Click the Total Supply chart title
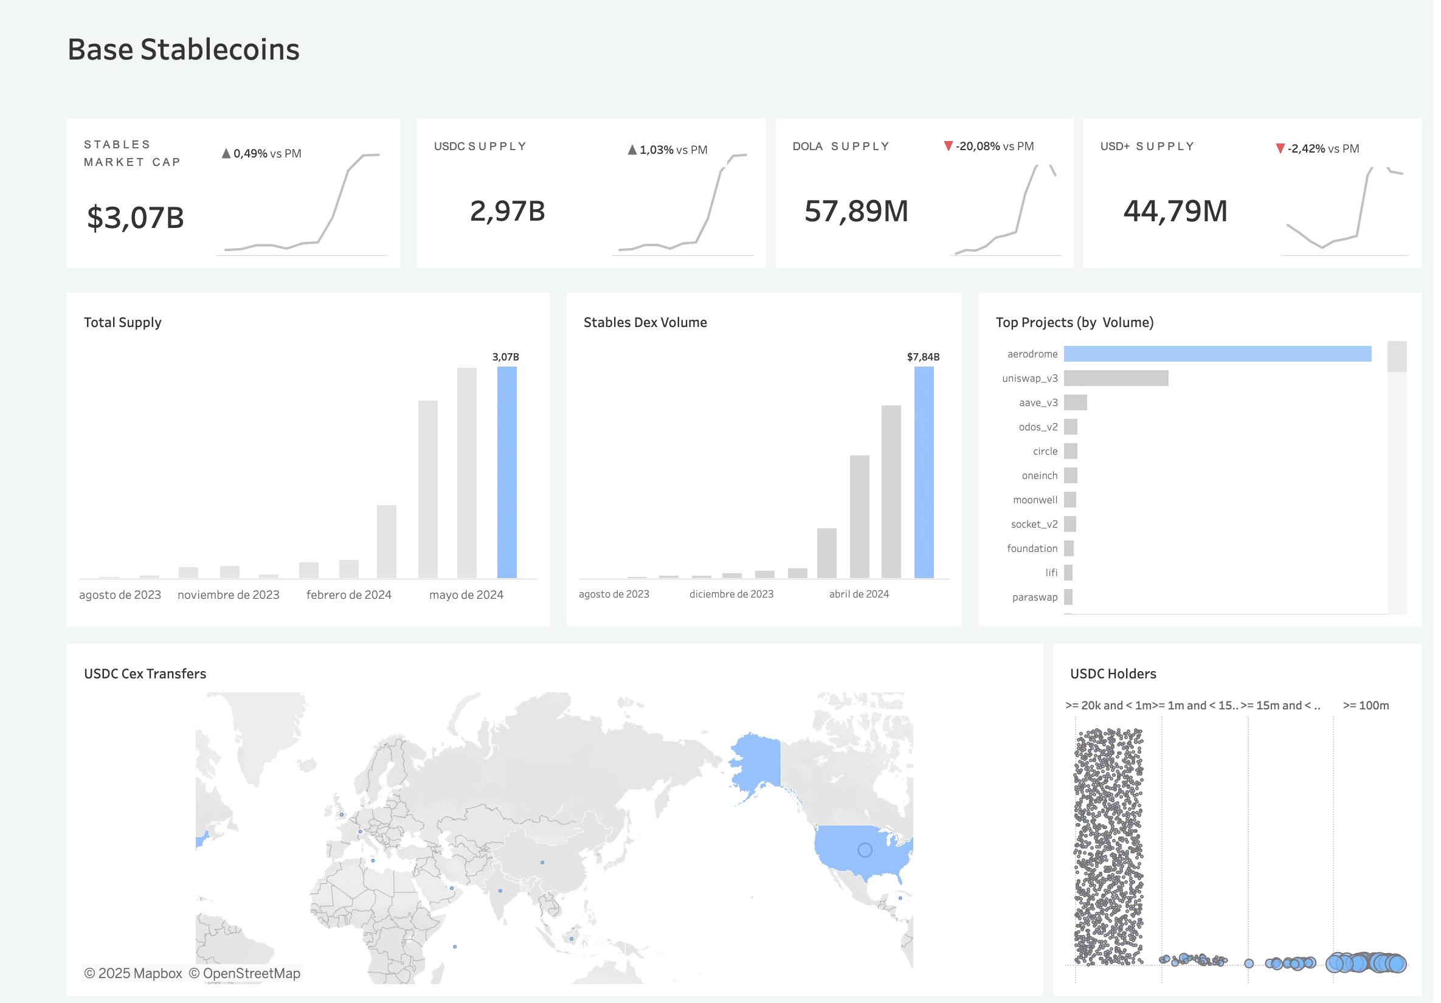1441x1003 pixels. (x=122, y=323)
